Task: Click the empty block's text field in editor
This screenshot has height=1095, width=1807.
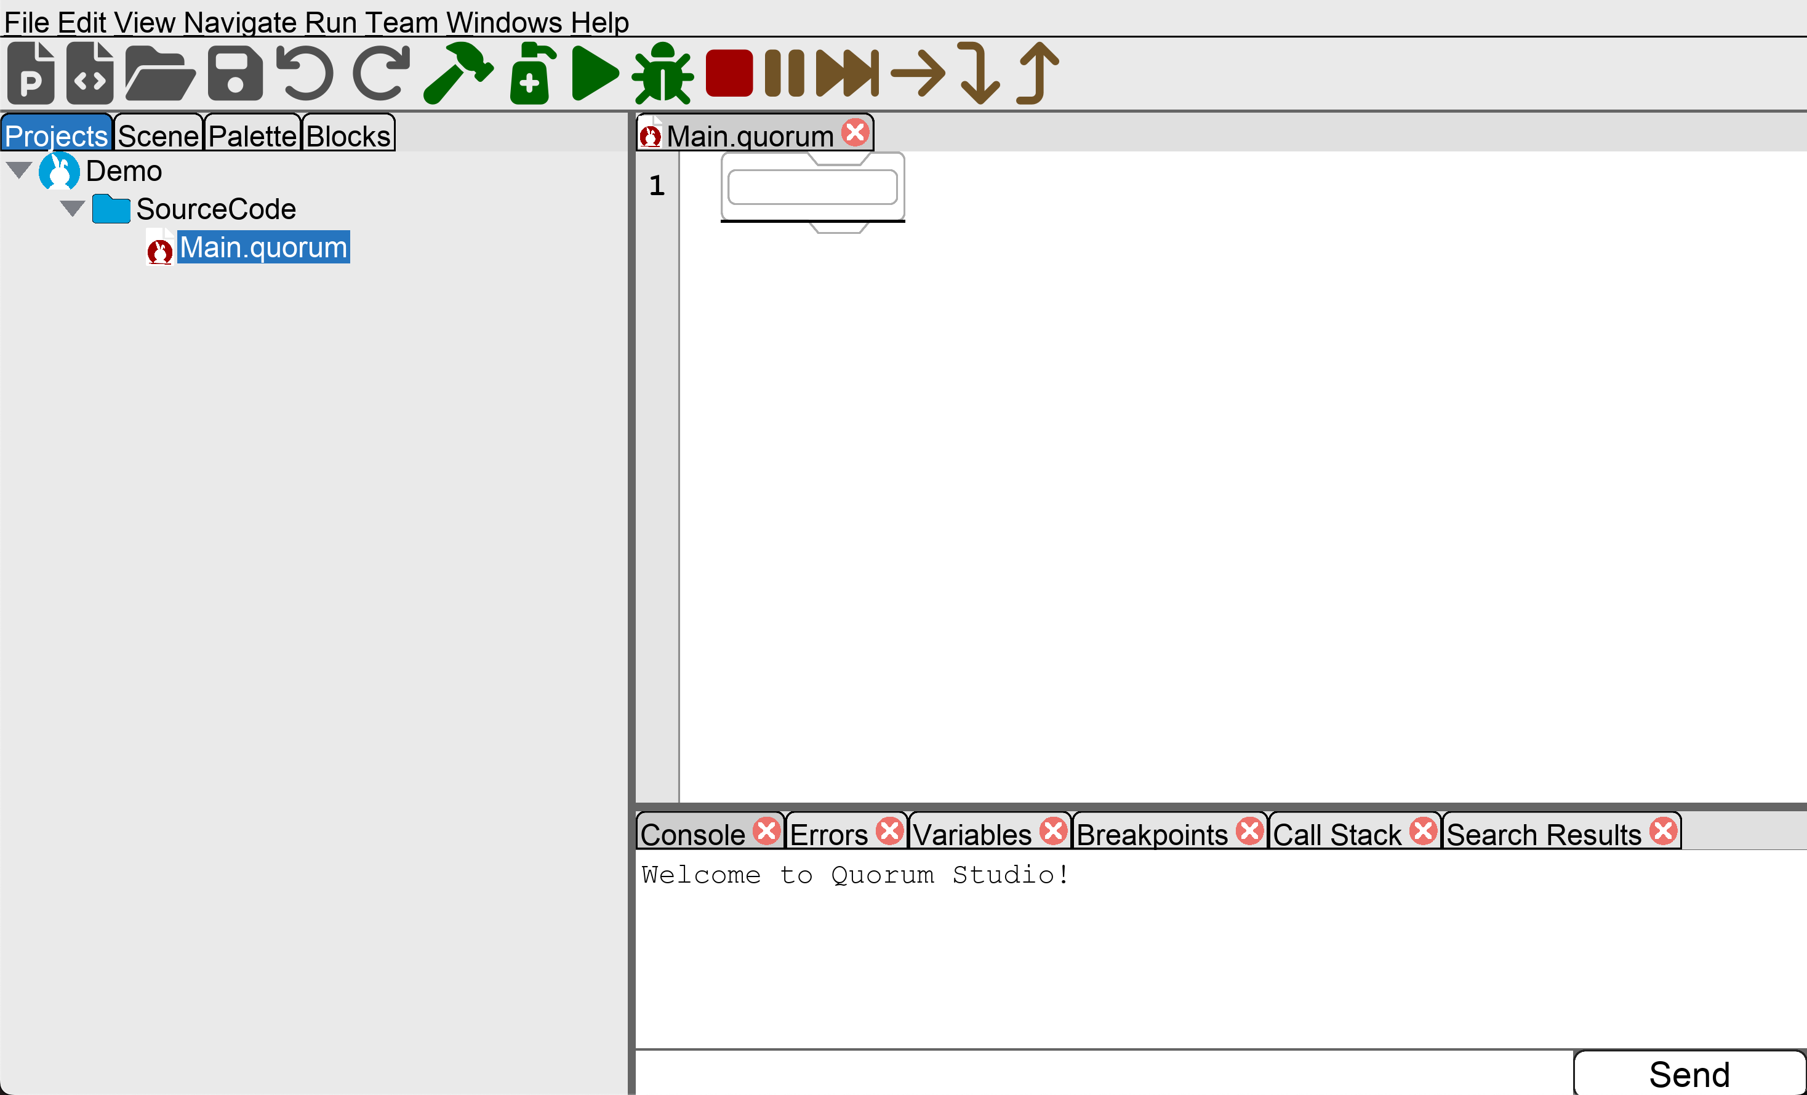Action: (x=812, y=187)
